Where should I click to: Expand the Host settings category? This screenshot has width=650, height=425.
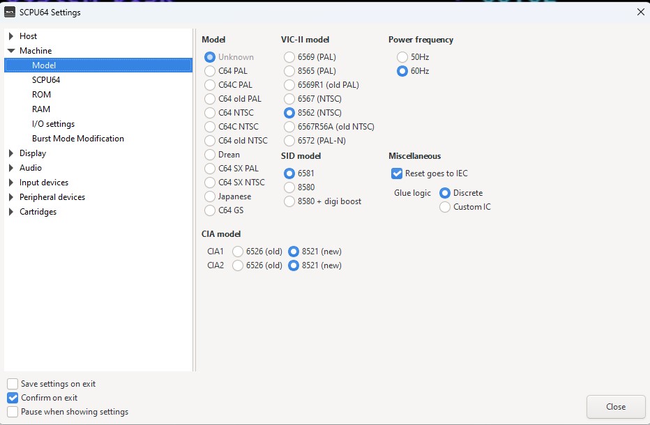10,36
